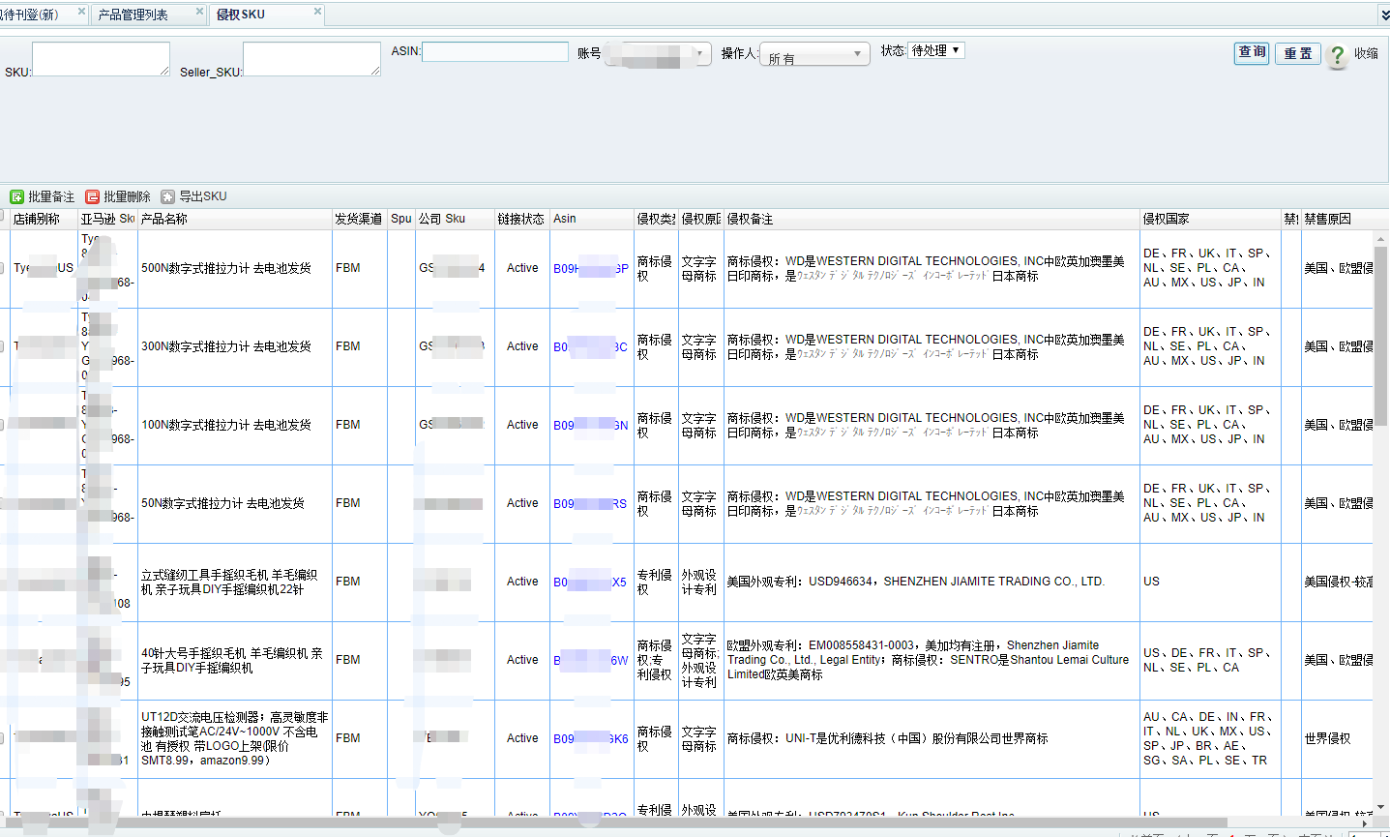This screenshot has height=837, width=1390.
Task: Tick the checkbox for the 100N数字式推拉力计 row
Action: pyautogui.click(x=2, y=425)
